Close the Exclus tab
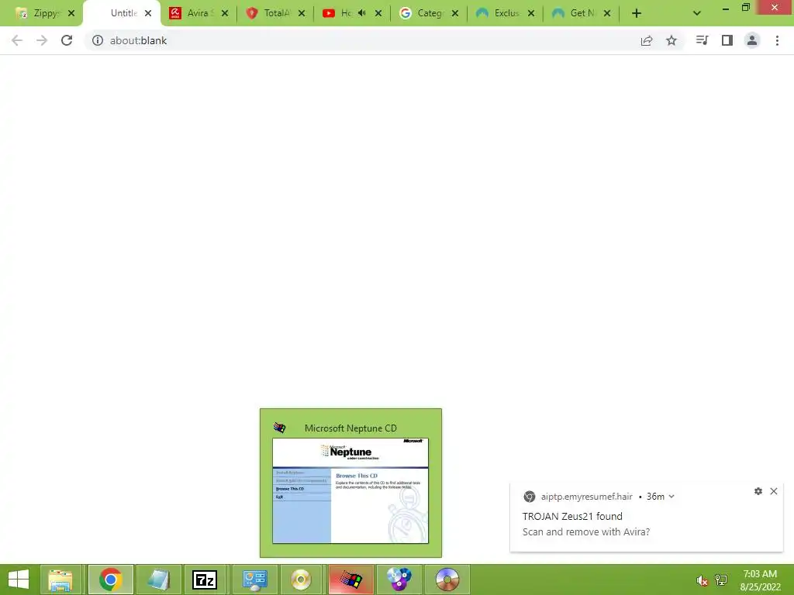Screen dimensions: 794x595 tap(531, 13)
